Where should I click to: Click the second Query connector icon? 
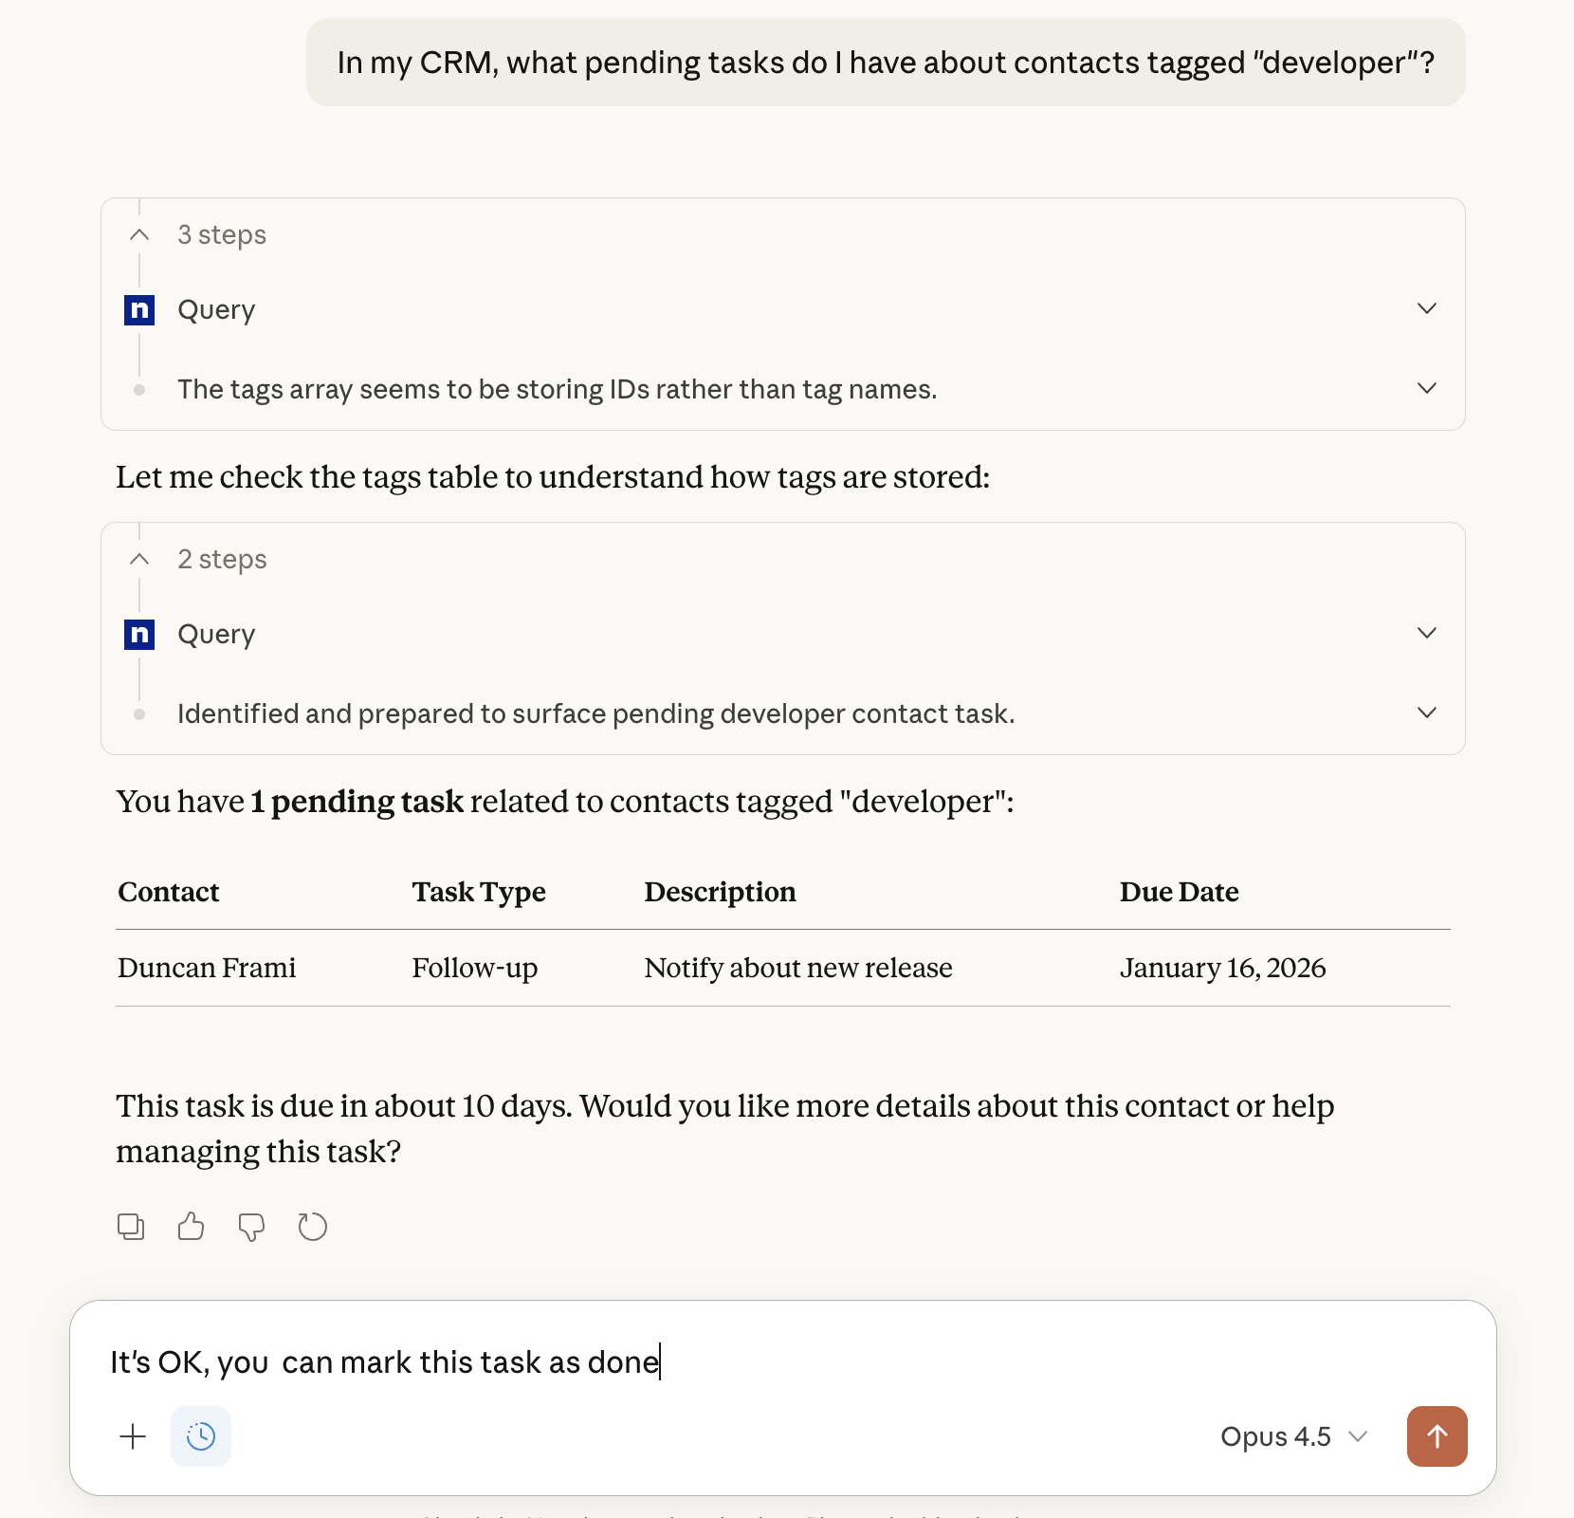tap(139, 634)
